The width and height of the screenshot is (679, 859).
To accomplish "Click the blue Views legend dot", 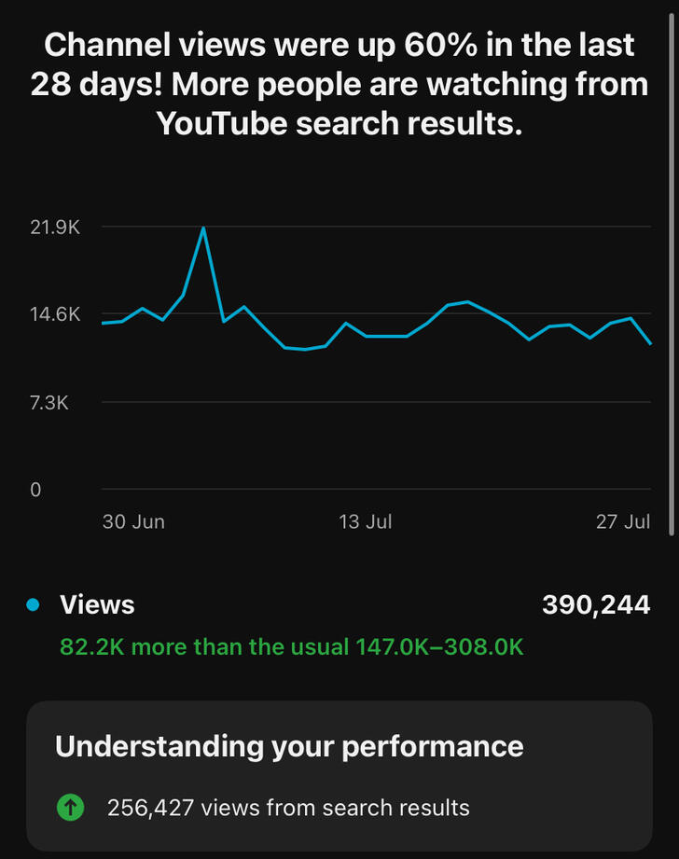I will (x=34, y=604).
